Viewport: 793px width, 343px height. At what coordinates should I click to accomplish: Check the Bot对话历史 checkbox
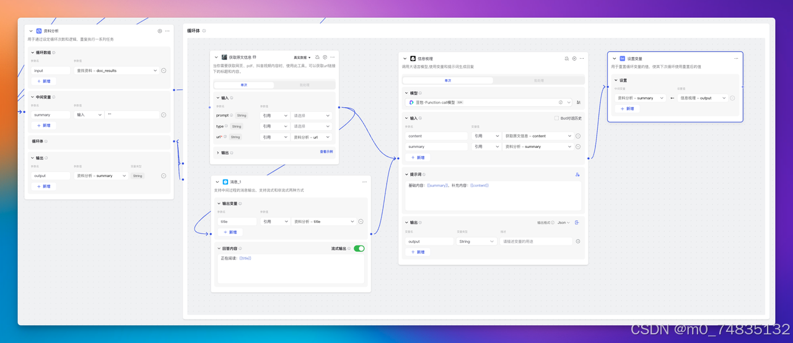coord(556,118)
